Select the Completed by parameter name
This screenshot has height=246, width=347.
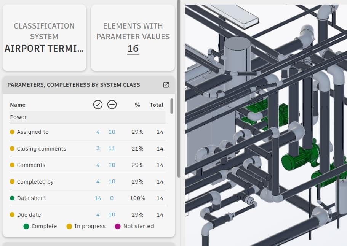tap(35, 182)
